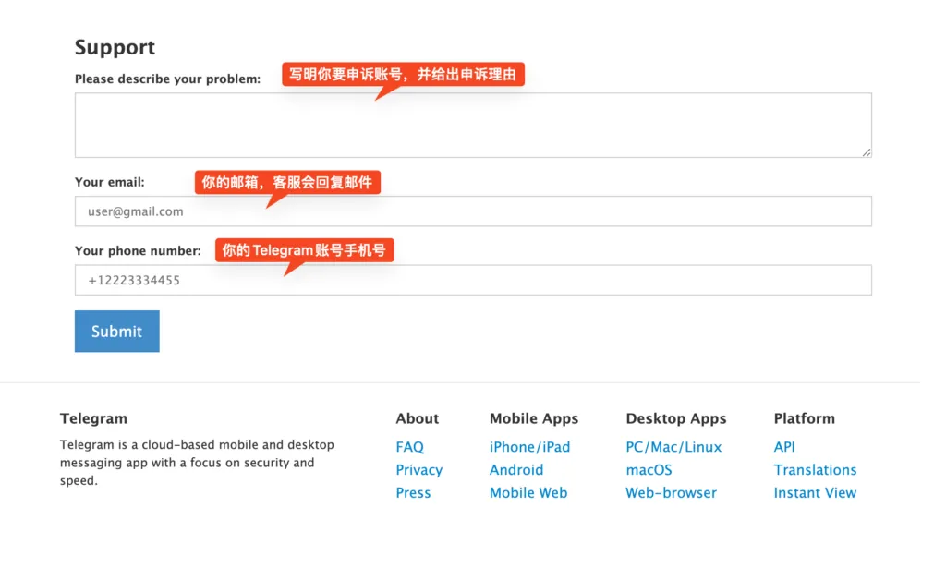Screen dimensions: 946x568
Task: Open the FAQ link
Action: coord(409,447)
